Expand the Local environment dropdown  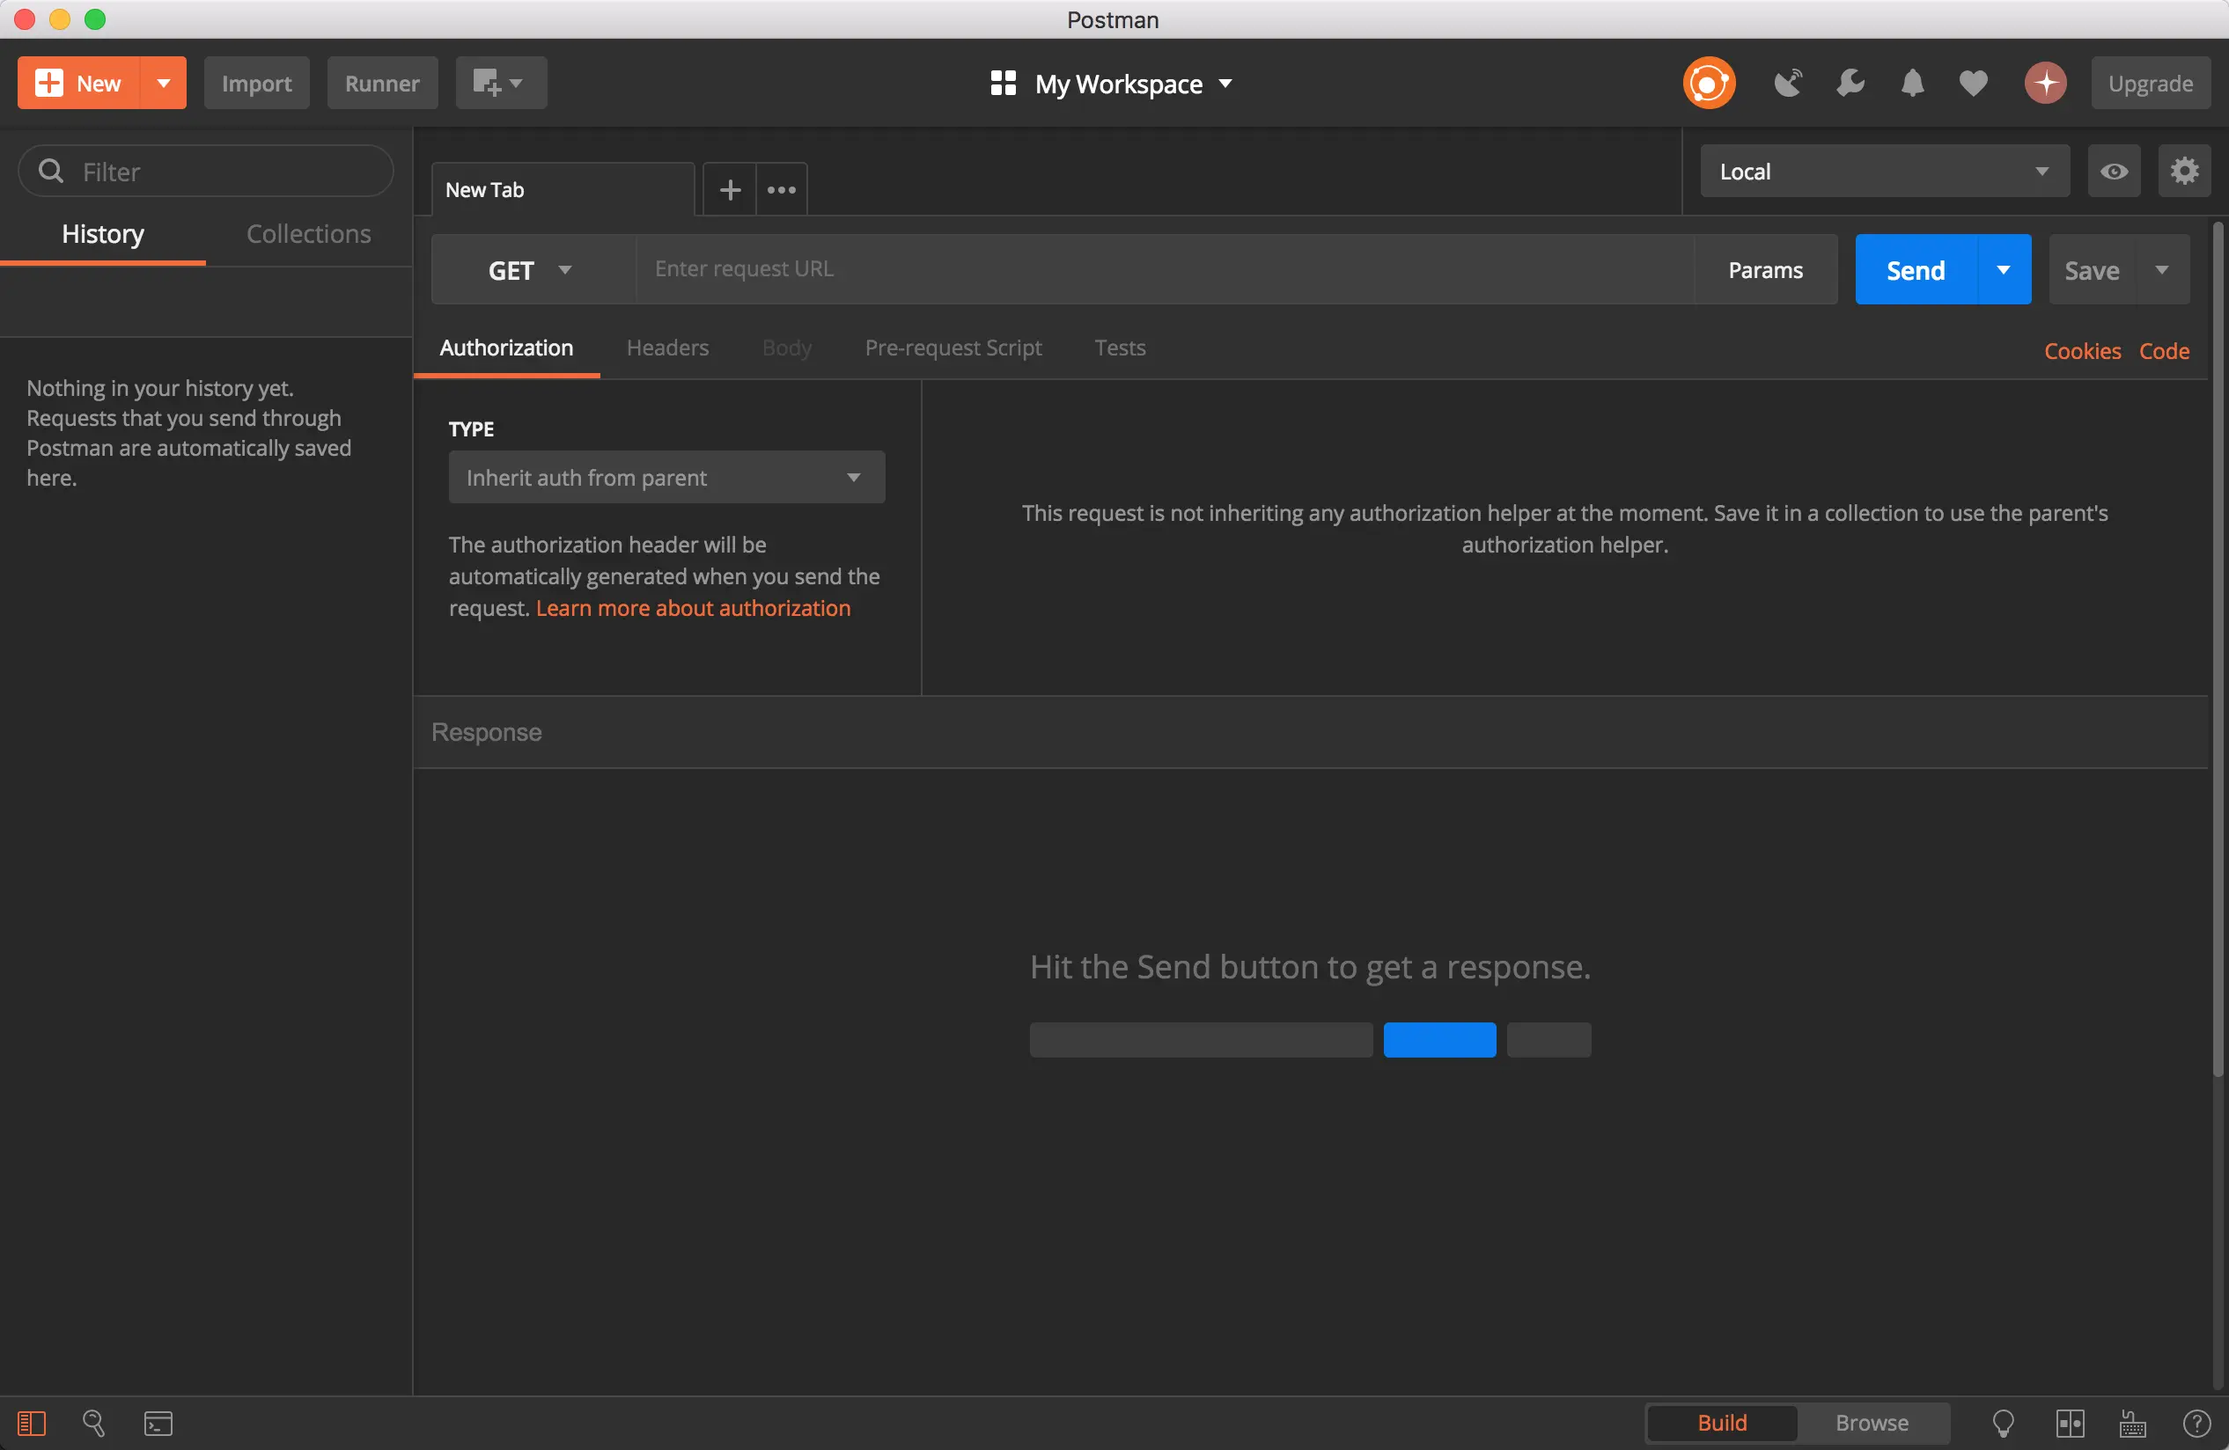1883,172
